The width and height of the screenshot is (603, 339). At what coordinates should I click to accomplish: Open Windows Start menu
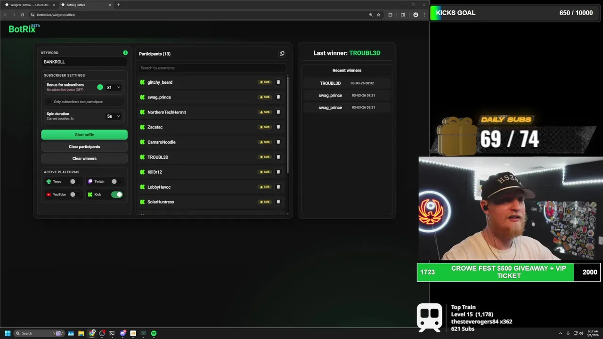point(8,333)
